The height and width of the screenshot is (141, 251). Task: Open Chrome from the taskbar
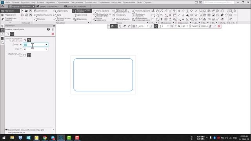tap(45, 137)
